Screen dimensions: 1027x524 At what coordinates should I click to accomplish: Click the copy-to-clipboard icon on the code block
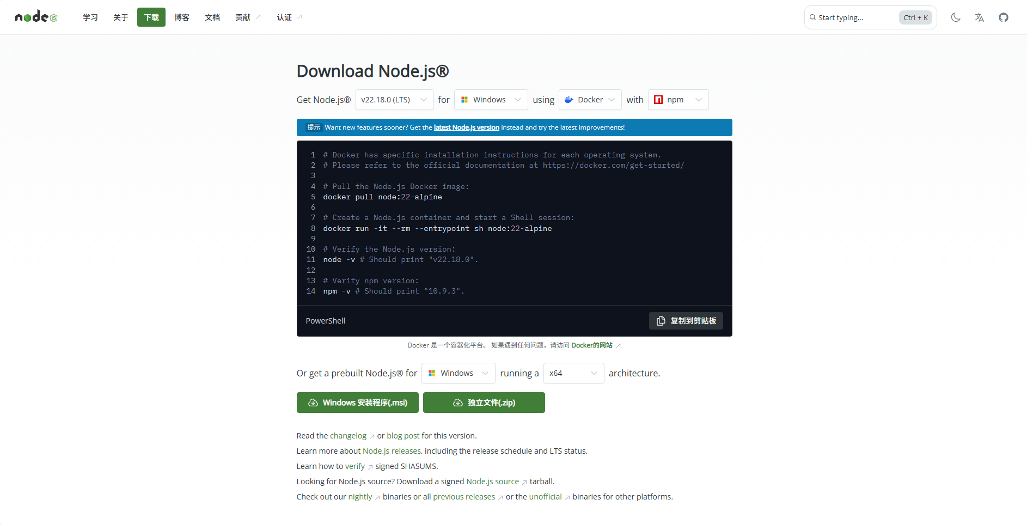pyautogui.click(x=661, y=321)
